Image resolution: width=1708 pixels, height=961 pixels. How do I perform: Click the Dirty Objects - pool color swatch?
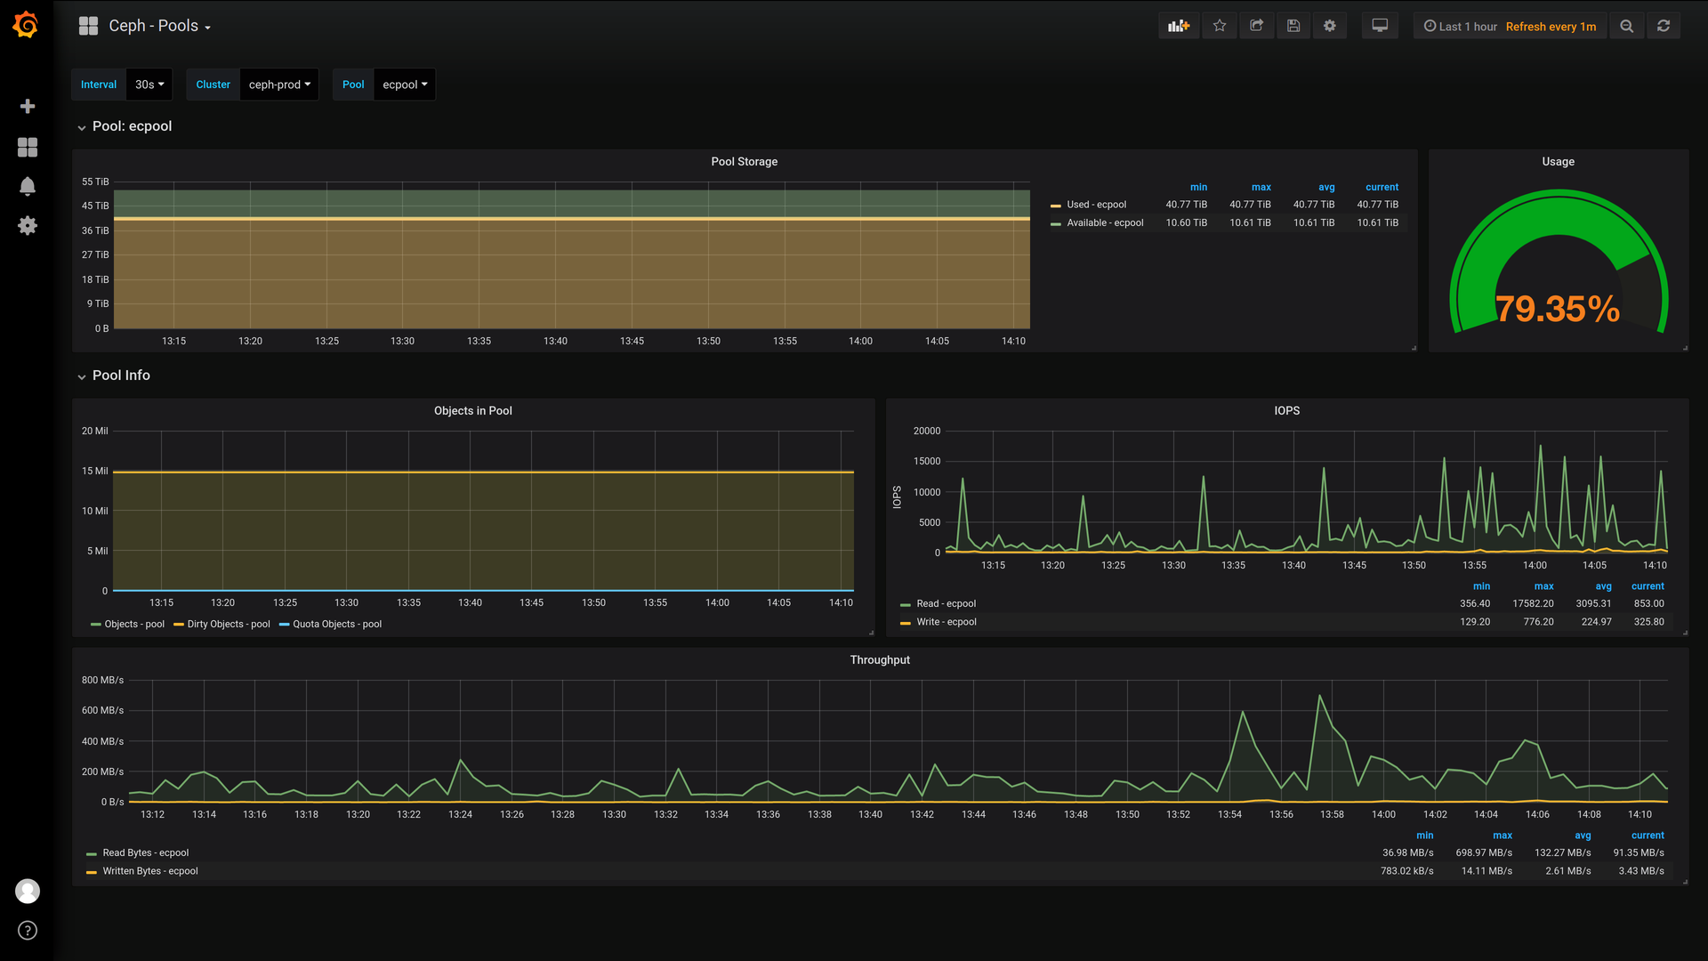coord(179,625)
